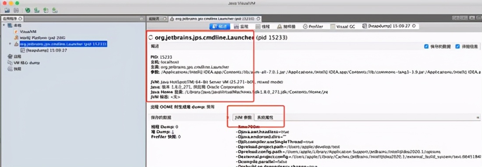Viewport: 482px width, 167px height.
Task: Switch to the Start Page document tab
Action: pos(154,19)
